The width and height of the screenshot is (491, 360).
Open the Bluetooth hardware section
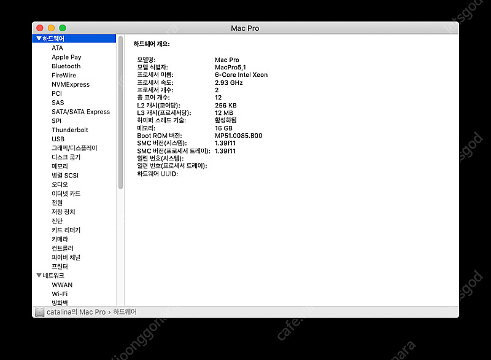66,66
